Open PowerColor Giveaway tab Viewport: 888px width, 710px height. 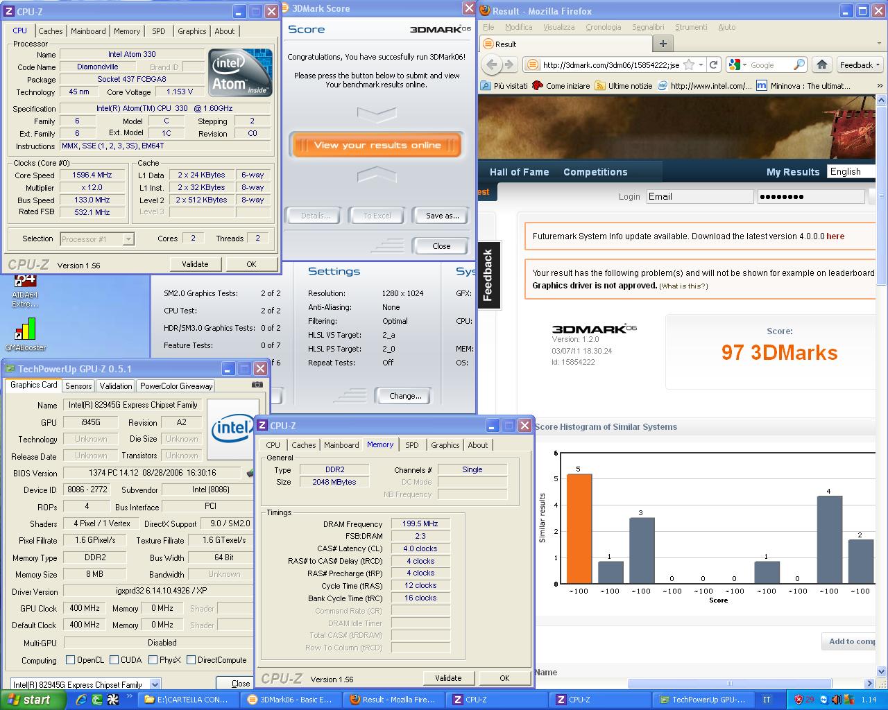pos(176,386)
